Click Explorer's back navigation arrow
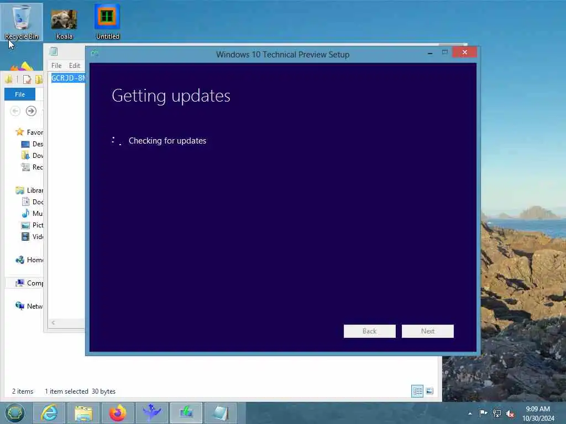Image resolution: width=566 pixels, height=424 pixels. [x=15, y=111]
